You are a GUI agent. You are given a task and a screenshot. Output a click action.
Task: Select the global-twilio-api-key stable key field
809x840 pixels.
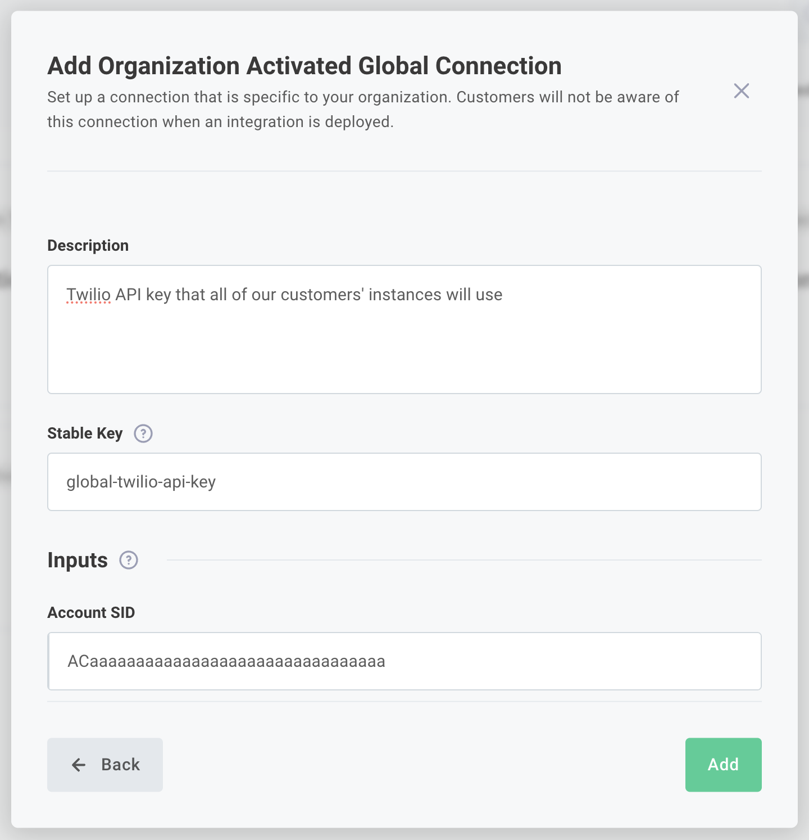point(404,482)
